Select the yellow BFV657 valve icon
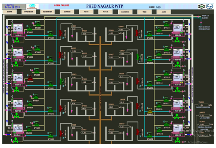 150,111
